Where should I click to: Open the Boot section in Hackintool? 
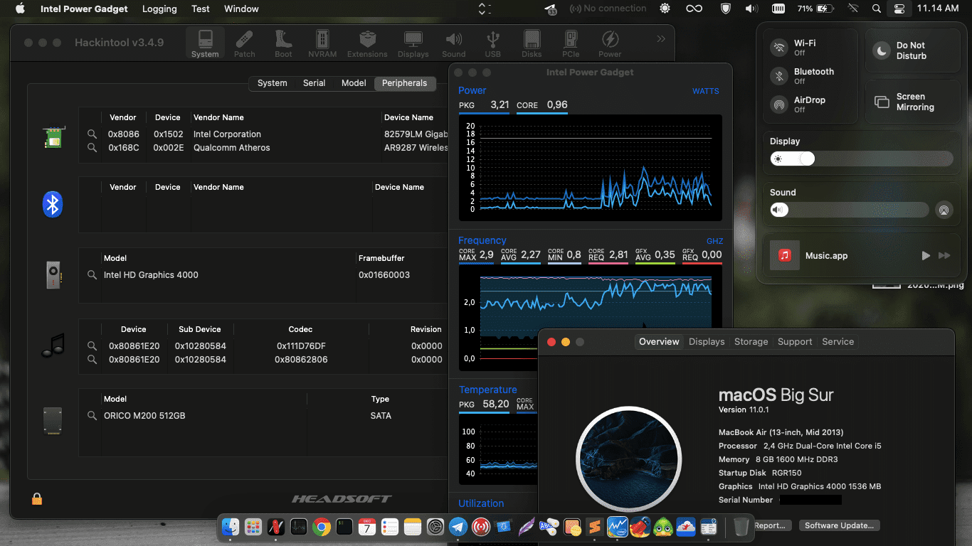[283, 43]
